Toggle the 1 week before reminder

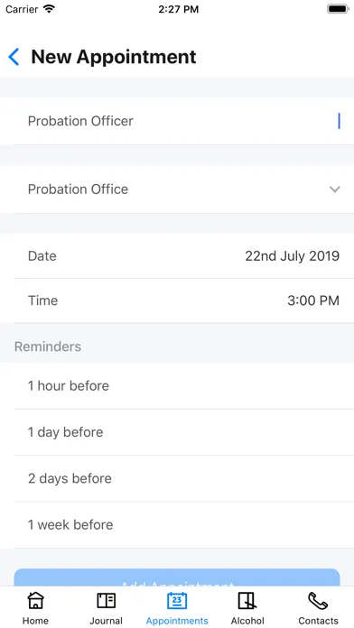tap(177, 524)
